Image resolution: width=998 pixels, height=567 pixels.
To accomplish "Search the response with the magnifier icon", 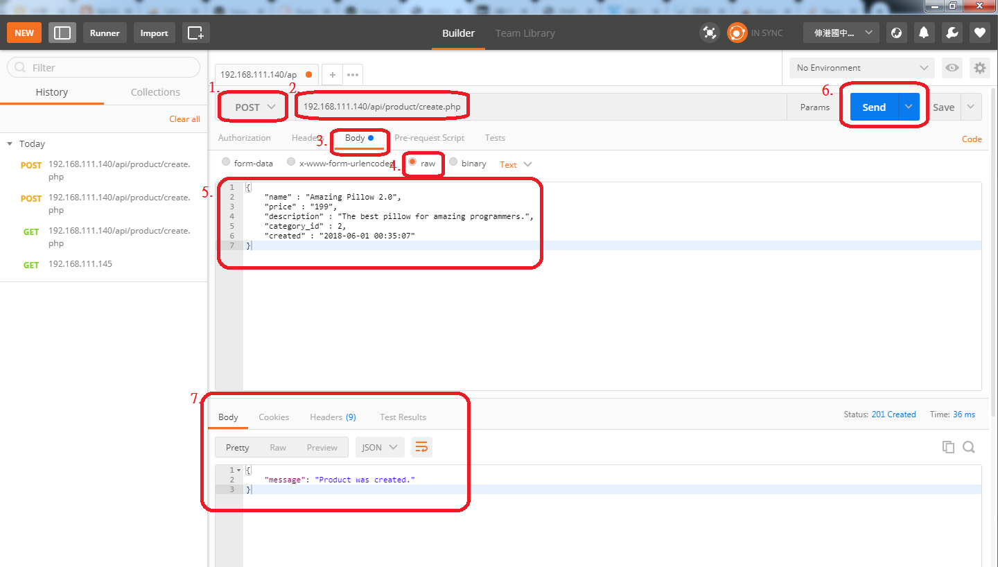I will coord(969,446).
